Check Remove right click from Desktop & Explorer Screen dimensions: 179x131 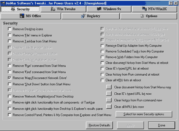coord(10,109)
